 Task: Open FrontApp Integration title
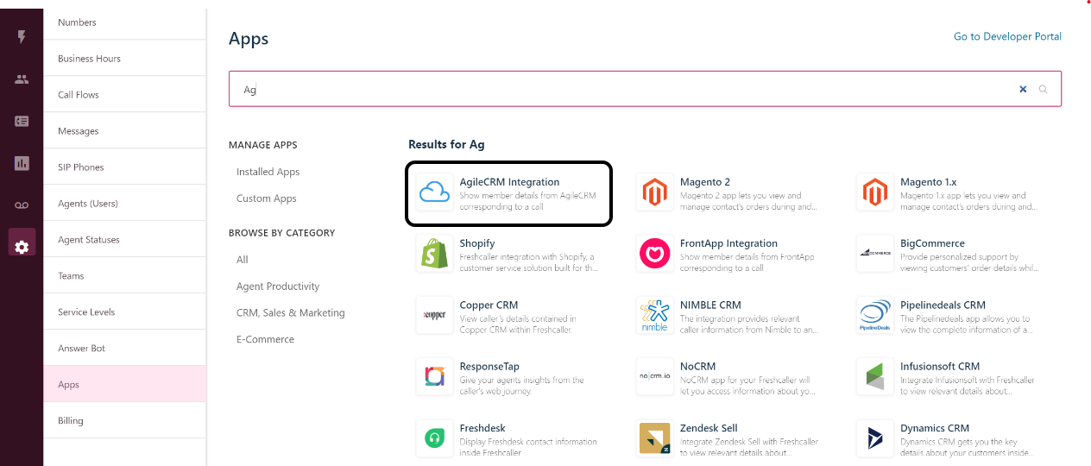tap(728, 243)
